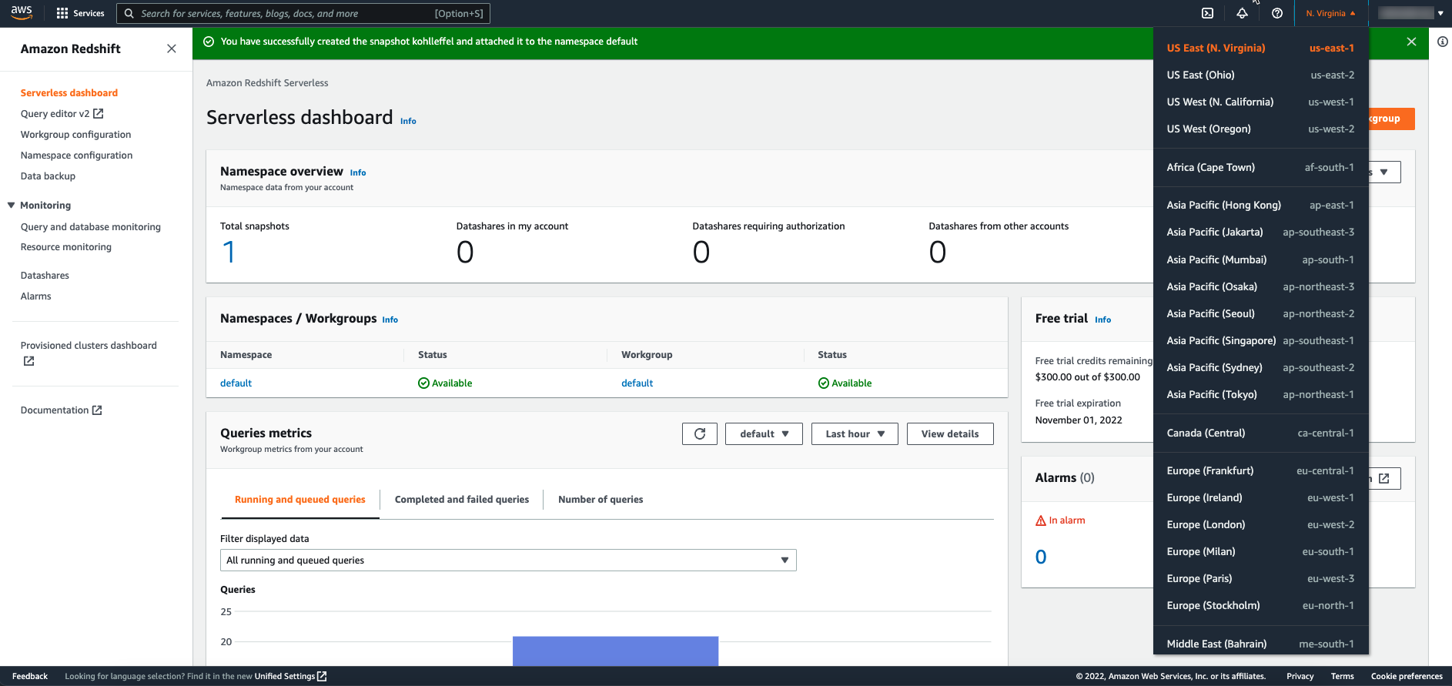Open the default workgroup dropdown
1452x686 pixels.
[x=764, y=433]
